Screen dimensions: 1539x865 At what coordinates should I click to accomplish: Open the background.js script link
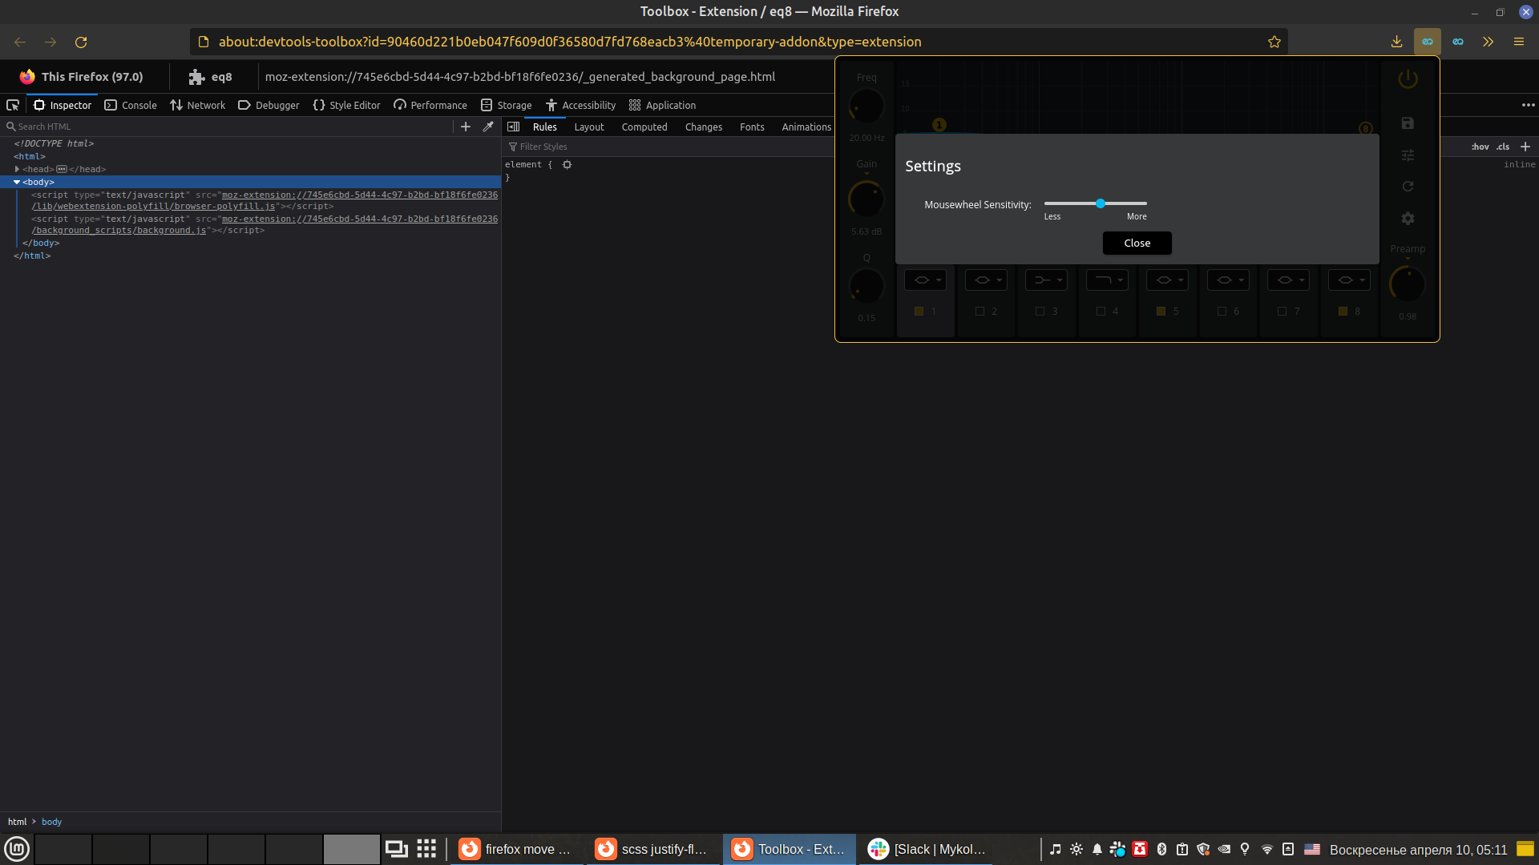(120, 231)
